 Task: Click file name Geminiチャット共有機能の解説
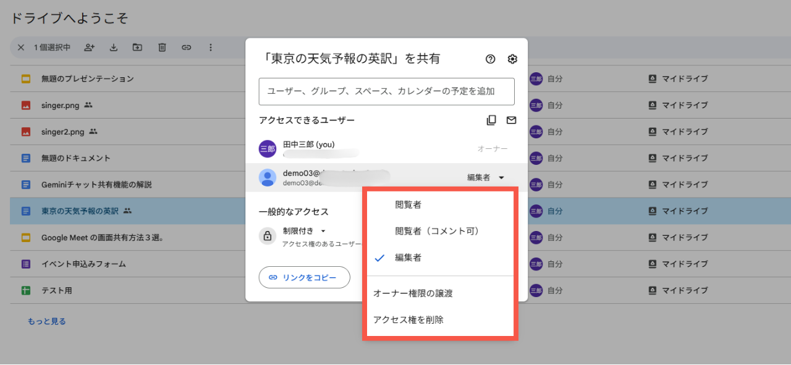(96, 185)
